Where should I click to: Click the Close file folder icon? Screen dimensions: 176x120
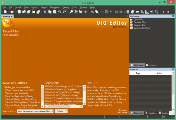[34, 12]
